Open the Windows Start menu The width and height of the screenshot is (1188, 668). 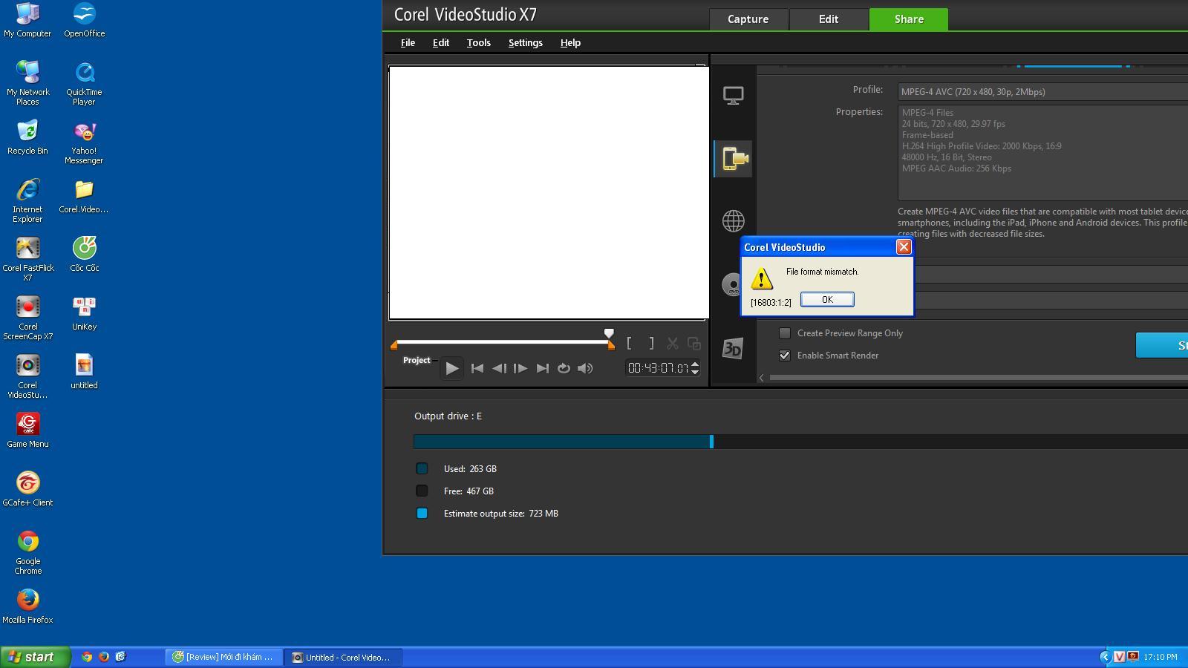click(x=35, y=657)
